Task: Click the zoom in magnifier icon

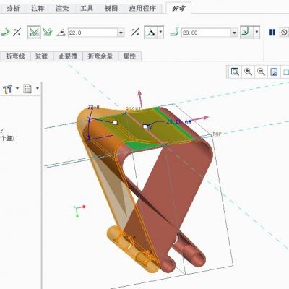Action: click(248, 72)
